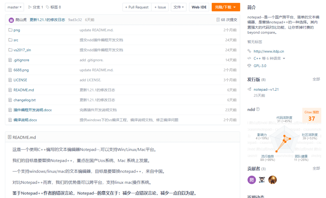Screen dimensions: 326x198
Task: View 68 次提交 commit history
Action: [229, 20]
